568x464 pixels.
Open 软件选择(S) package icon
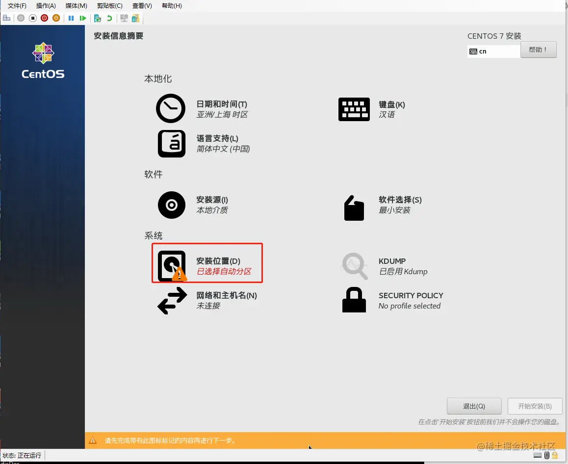coord(354,208)
